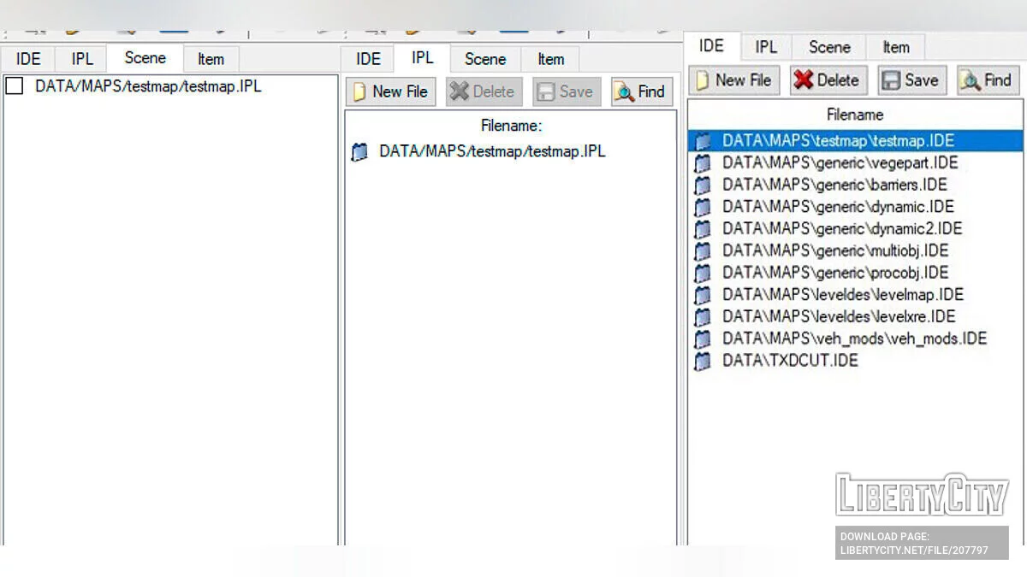
Task: Select veh_mods.IDE in the file list
Action: (853, 339)
